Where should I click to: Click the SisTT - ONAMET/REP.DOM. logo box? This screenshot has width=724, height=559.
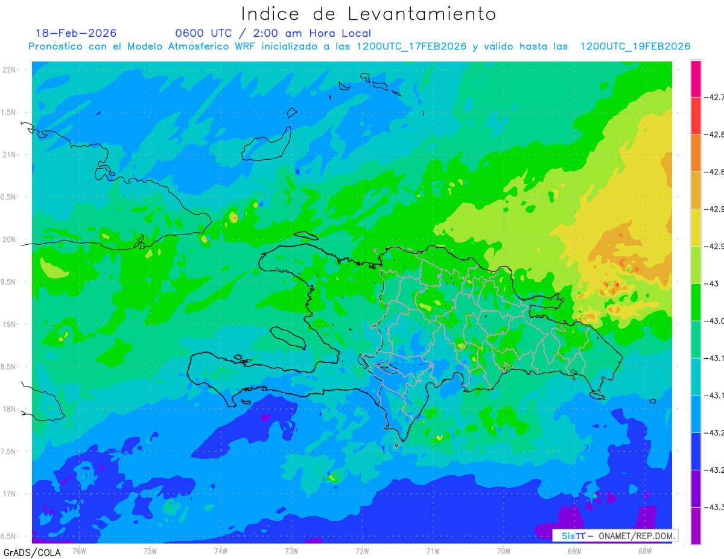(x=615, y=535)
